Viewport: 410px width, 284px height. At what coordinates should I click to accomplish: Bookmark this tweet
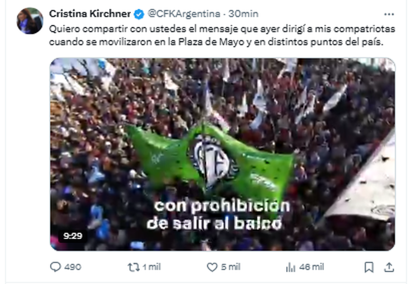[369, 267]
